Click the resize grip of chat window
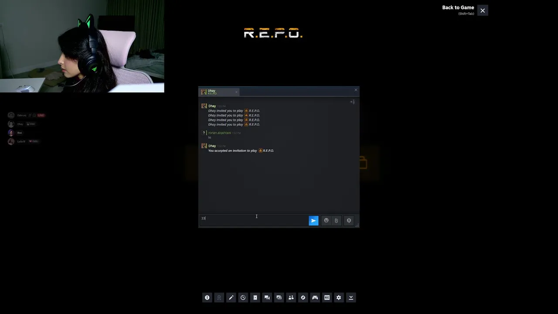The image size is (558, 314). [357, 225]
